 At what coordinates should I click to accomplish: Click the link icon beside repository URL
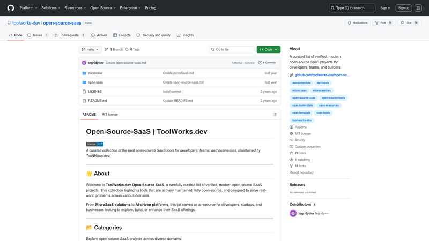coord(291,75)
